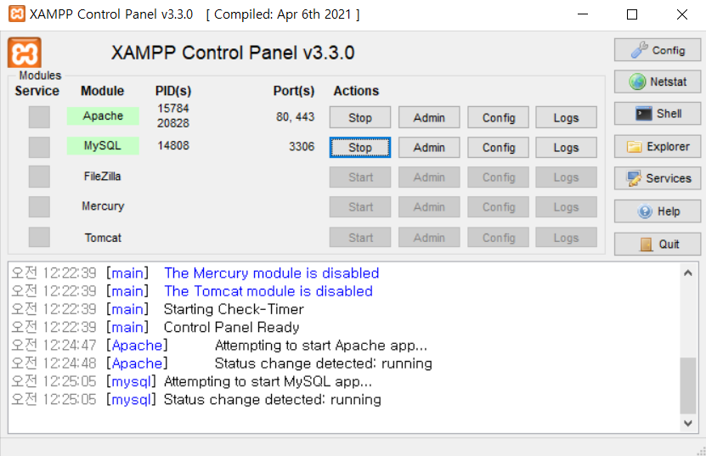Click the log scrollbar down arrow
This screenshot has width=706, height=456.
(x=687, y=423)
